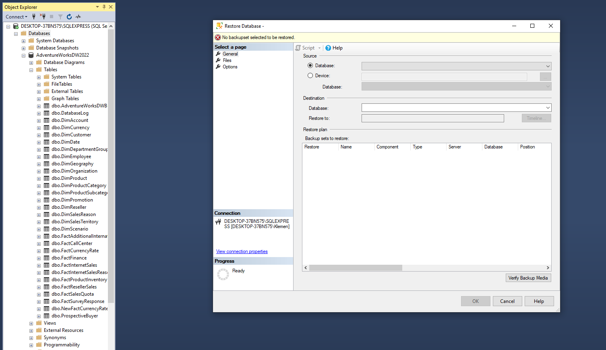Click the Help question mark icon in dialog toolbar
This screenshot has height=350, width=606.
328,48
